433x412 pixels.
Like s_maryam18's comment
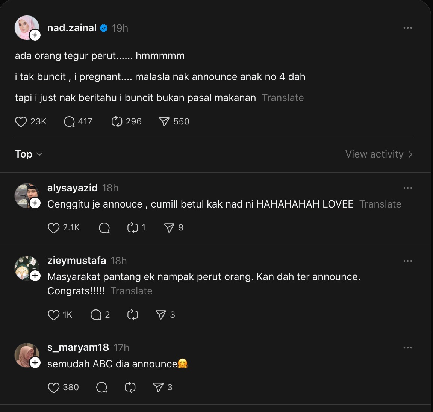point(54,388)
